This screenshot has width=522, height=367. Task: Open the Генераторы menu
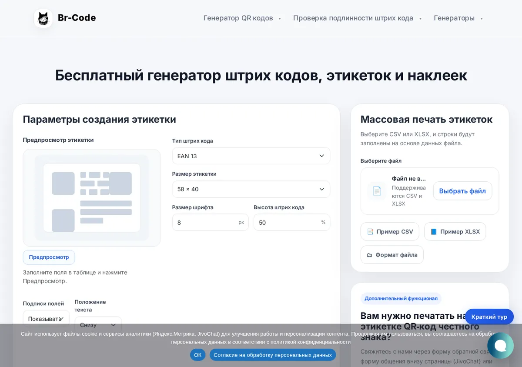tap(458, 18)
